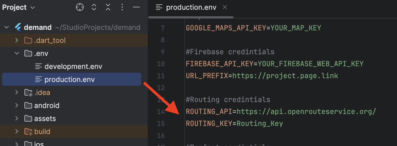Click Select Opened File crosshair icon
This screenshot has width=397, height=146.
click(x=80, y=7)
